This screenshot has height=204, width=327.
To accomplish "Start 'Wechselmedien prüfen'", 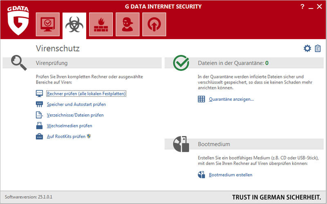I will click(69, 126).
